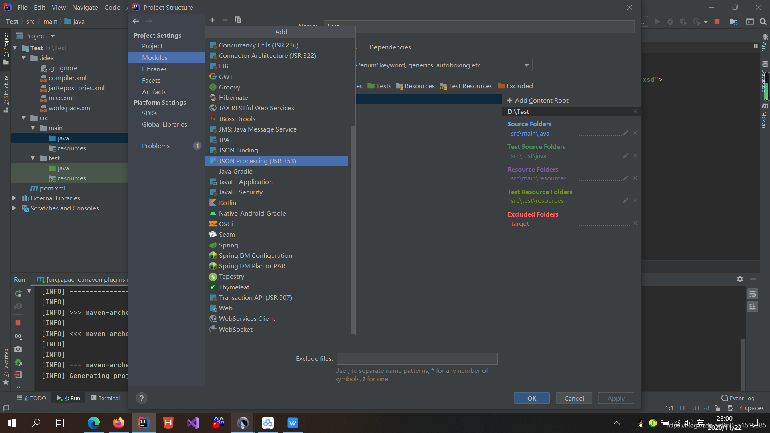Screen dimensions: 770x433
Task: Select Web framework in Add popup
Action: (277, 308)
